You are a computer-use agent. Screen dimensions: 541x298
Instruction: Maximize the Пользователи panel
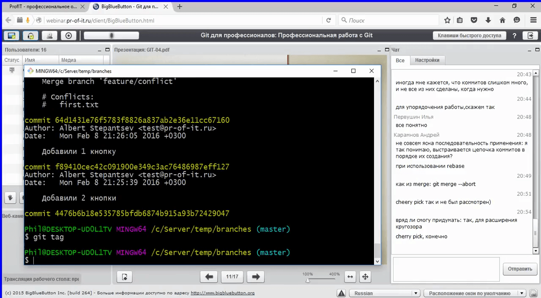[107, 50]
